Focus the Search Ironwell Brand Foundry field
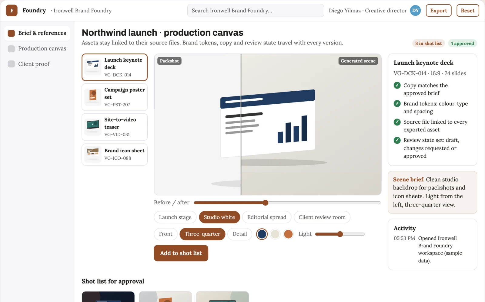The image size is (485, 302). coord(256,11)
